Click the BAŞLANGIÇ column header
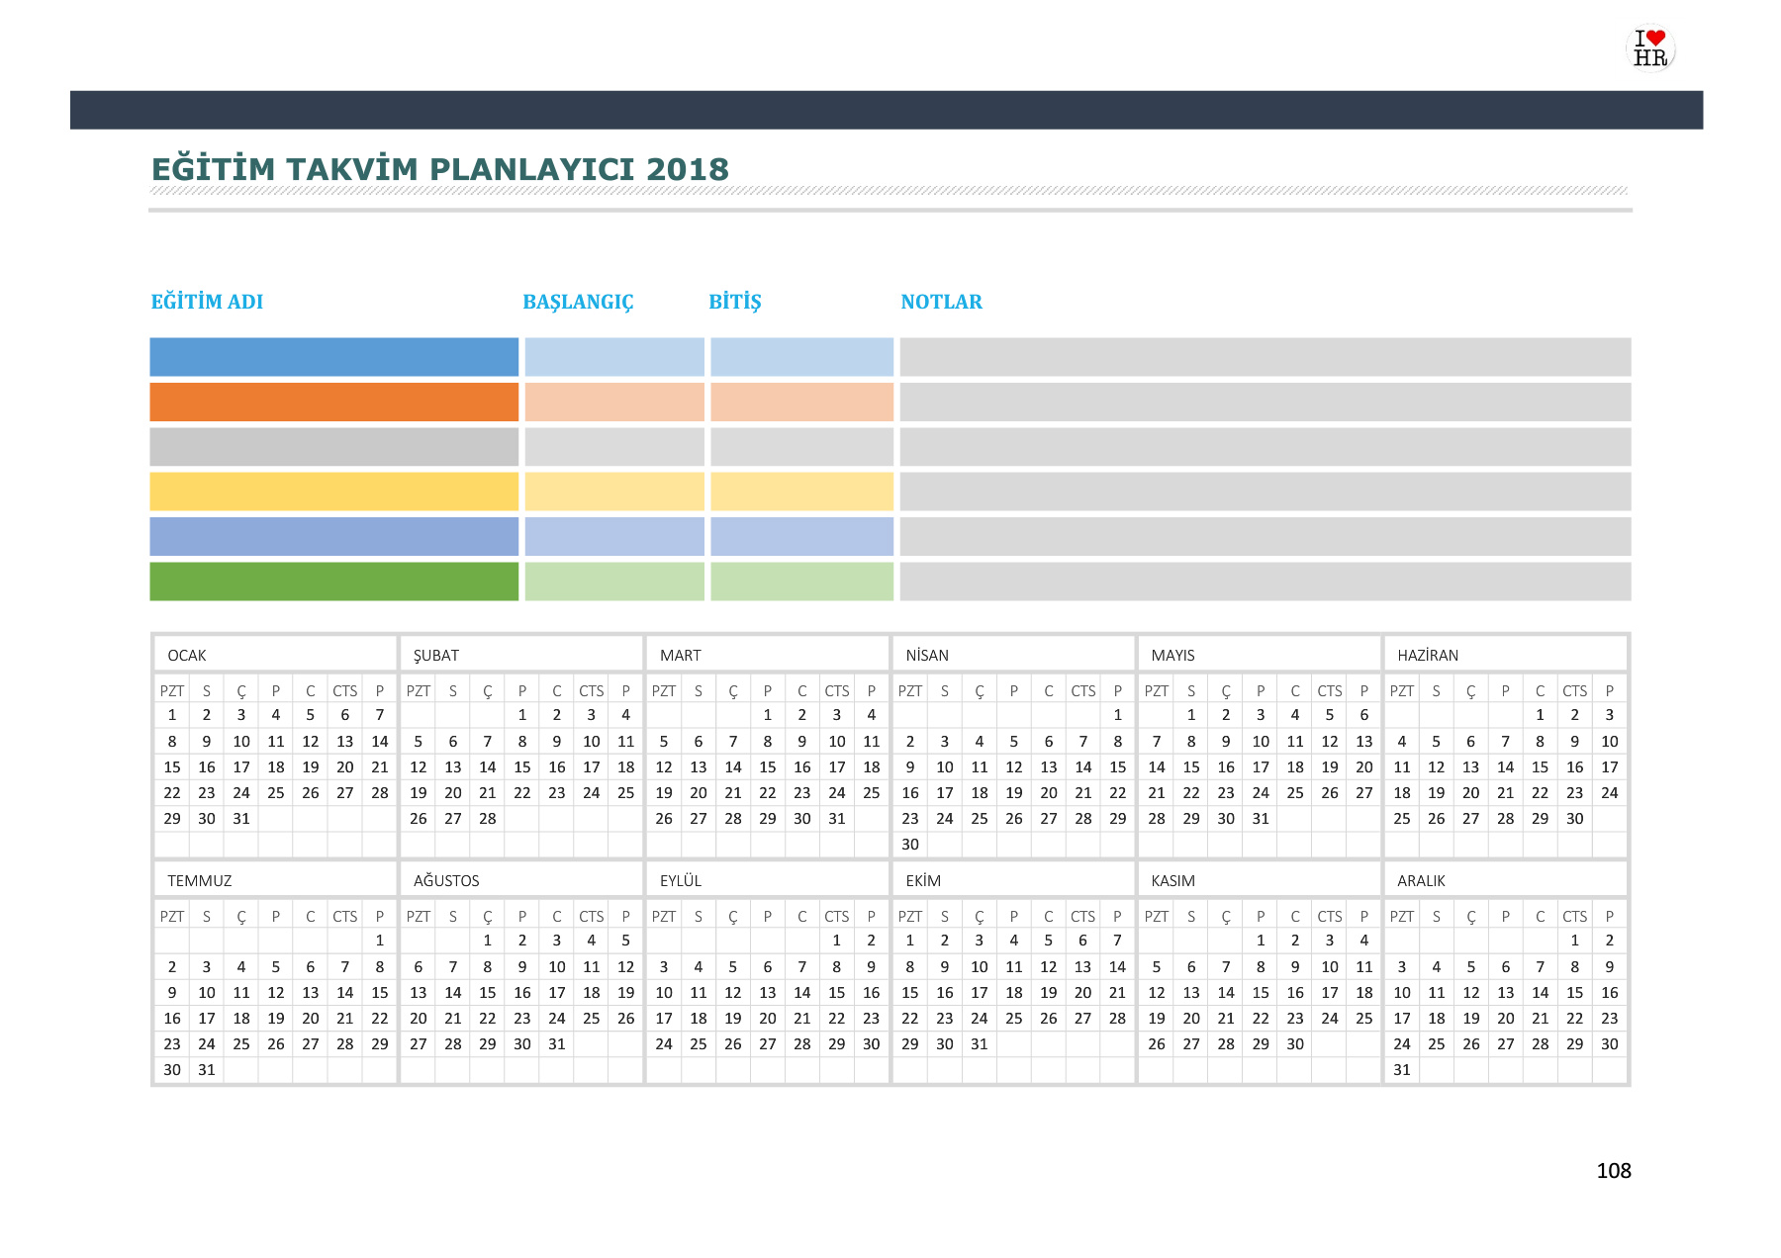 coord(578,302)
